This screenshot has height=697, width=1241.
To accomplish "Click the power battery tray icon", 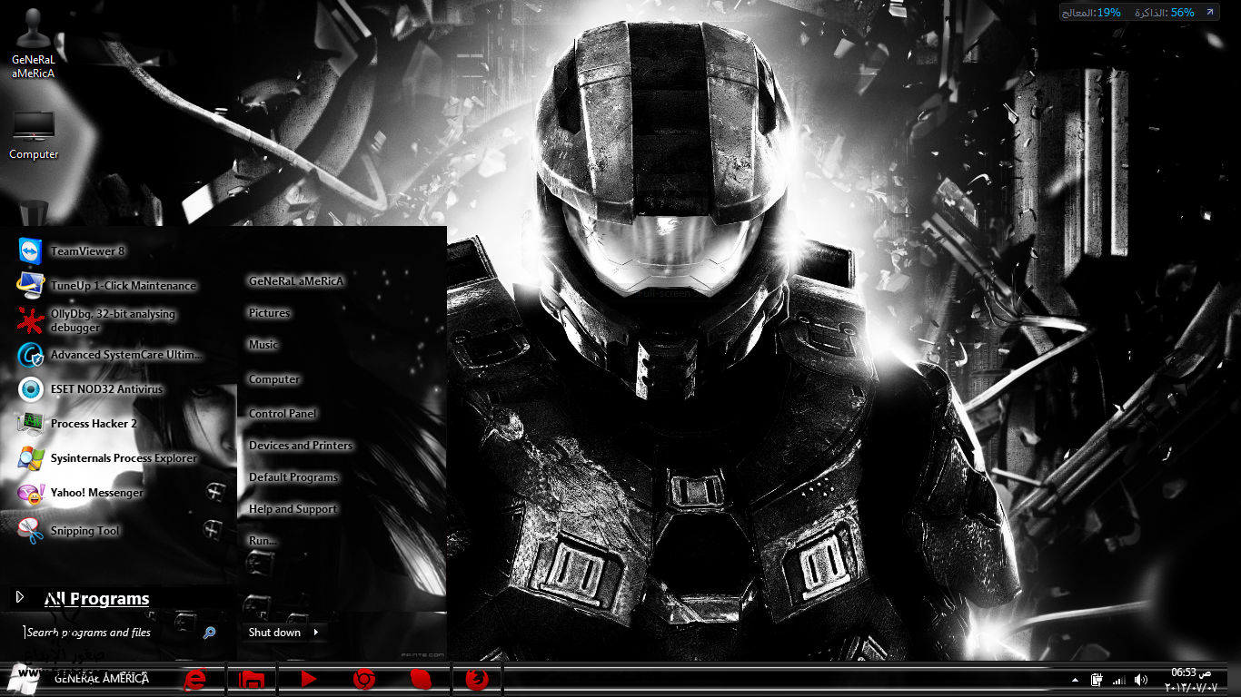I will click(x=1097, y=680).
